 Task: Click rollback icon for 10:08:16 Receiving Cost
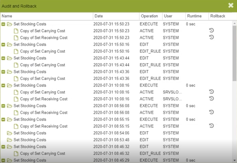211,98
